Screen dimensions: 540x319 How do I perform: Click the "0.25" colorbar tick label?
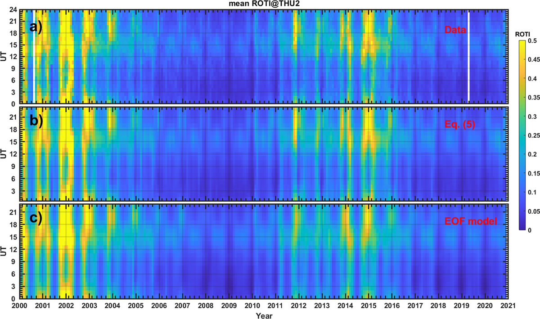(x=533, y=135)
